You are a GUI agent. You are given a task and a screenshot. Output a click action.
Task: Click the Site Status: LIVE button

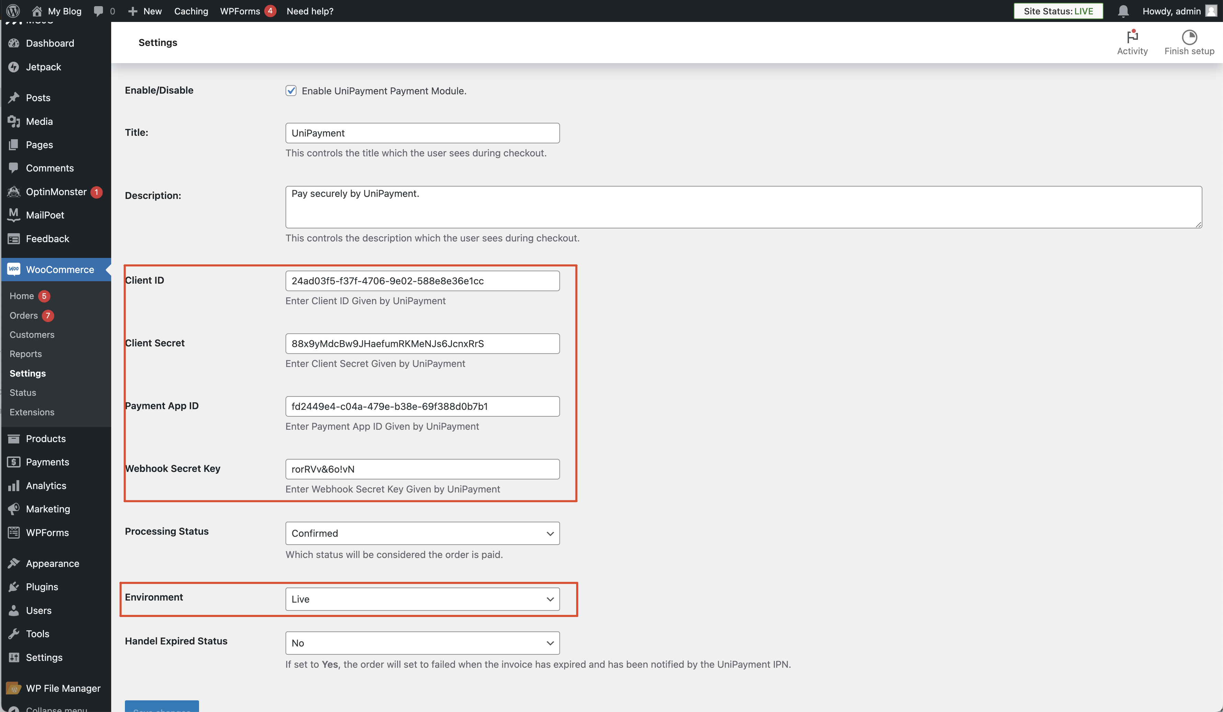(x=1058, y=11)
